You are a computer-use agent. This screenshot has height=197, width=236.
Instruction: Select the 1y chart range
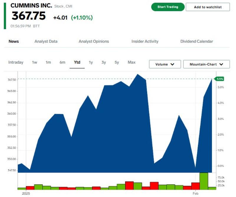coord(91,62)
